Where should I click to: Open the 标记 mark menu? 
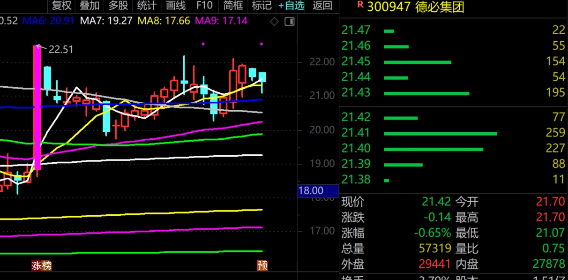(x=262, y=6)
